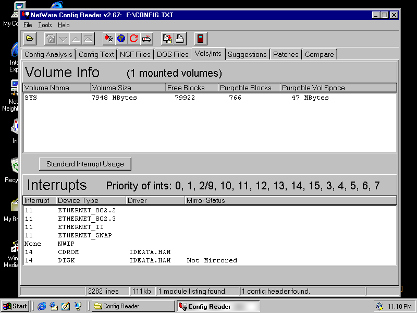Viewport: 417px width, 313px height.
Task: Click the system tray scheduler icon
Action: tap(380, 306)
